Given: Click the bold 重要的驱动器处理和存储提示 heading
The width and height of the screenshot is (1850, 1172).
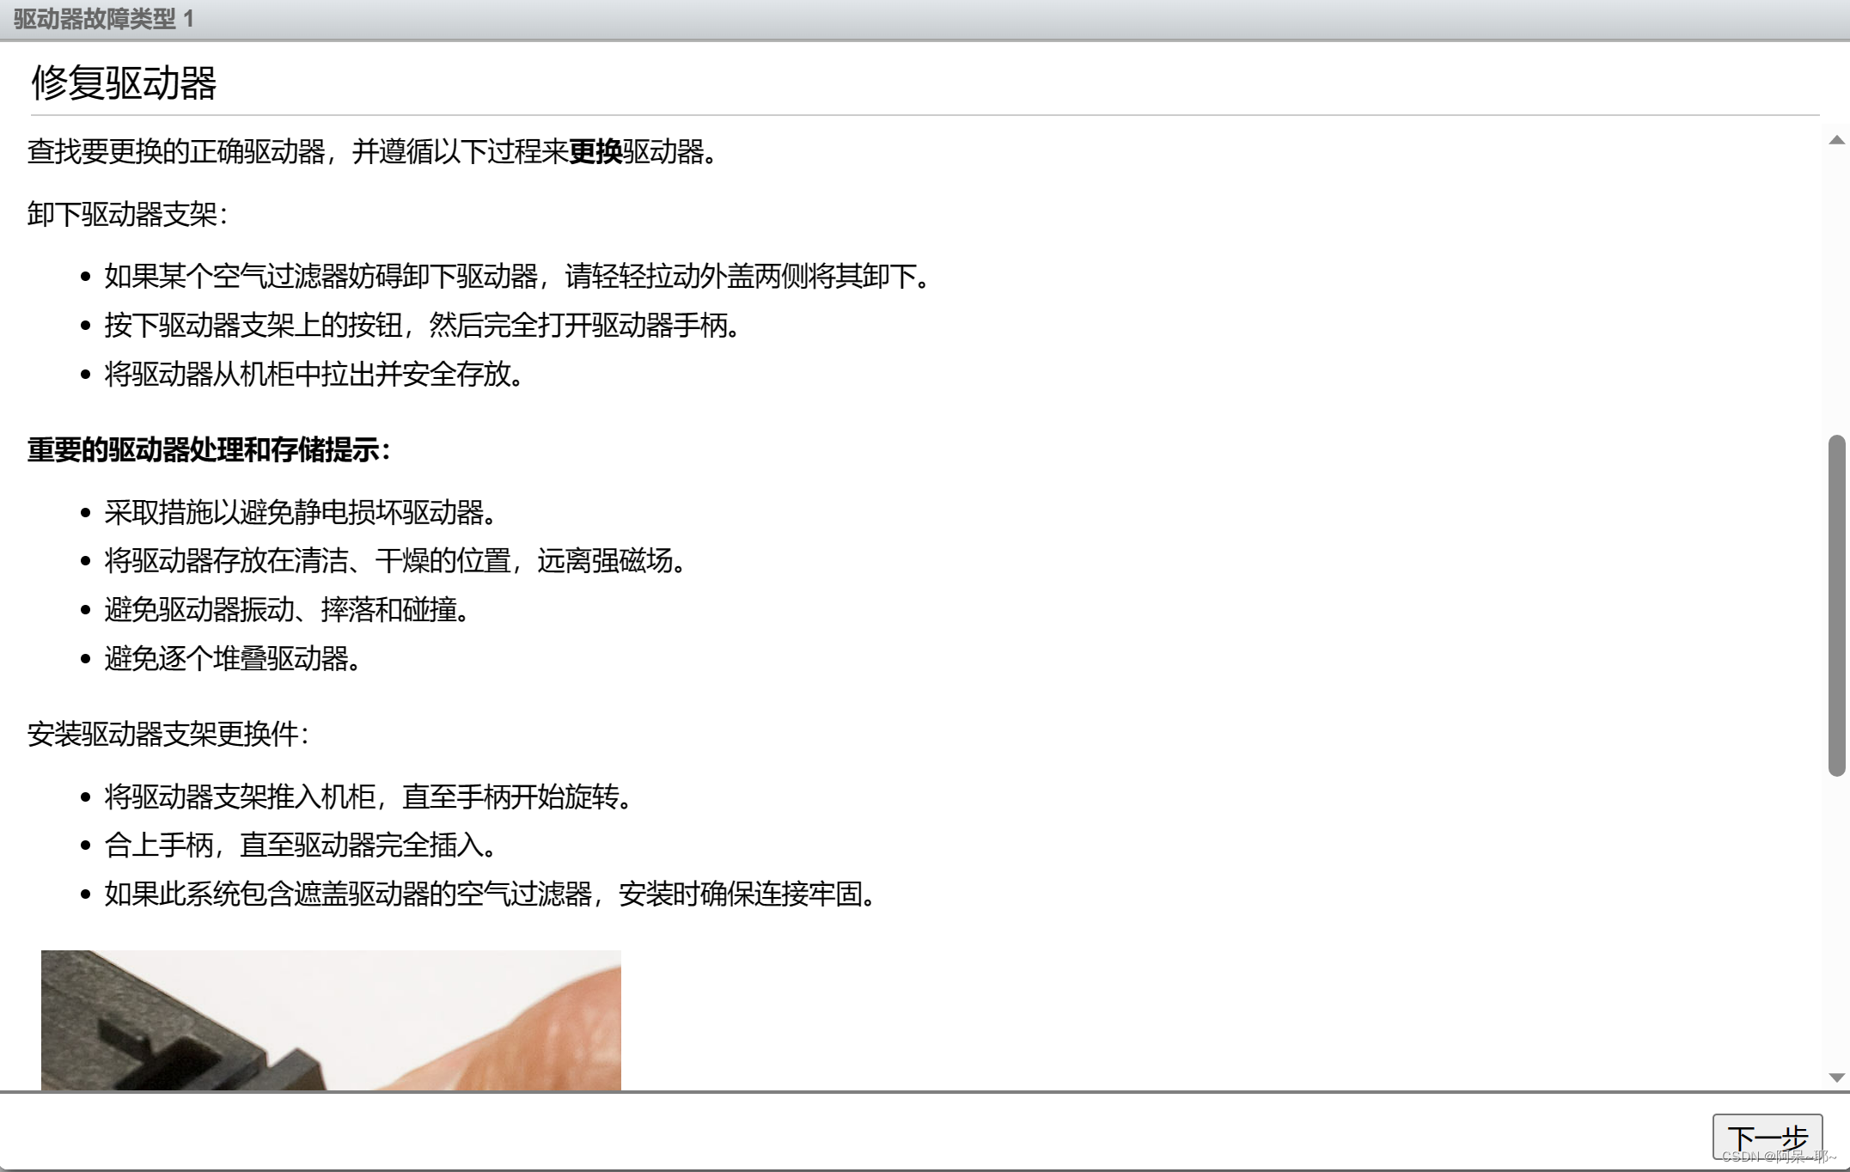Looking at the screenshot, I should tap(209, 450).
